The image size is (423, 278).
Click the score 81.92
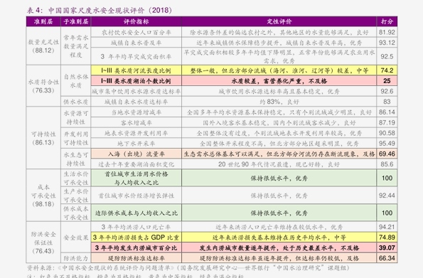[x=387, y=33]
